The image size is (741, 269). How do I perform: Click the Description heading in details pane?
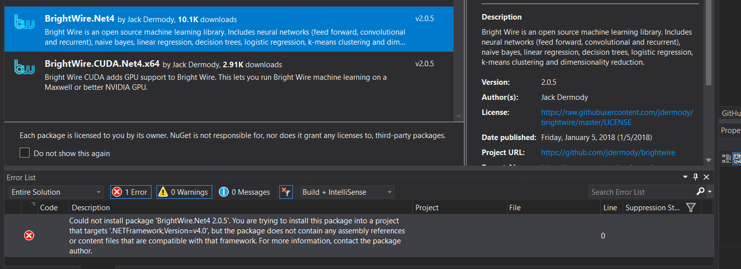click(x=502, y=17)
